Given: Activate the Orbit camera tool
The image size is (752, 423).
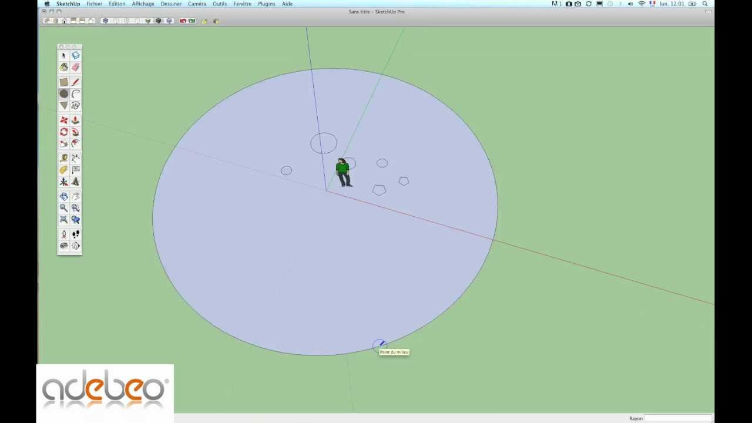Looking at the screenshot, I should [x=63, y=196].
